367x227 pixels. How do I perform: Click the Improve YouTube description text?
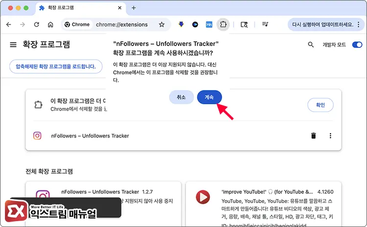277,209
